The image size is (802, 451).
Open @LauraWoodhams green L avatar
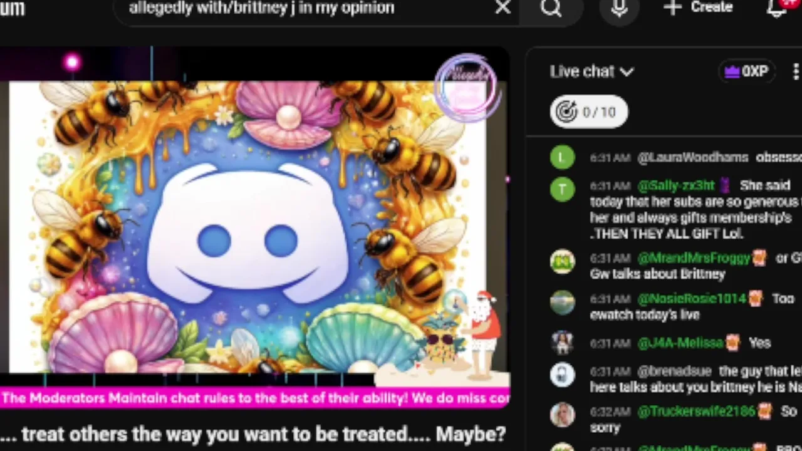point(562,157)
